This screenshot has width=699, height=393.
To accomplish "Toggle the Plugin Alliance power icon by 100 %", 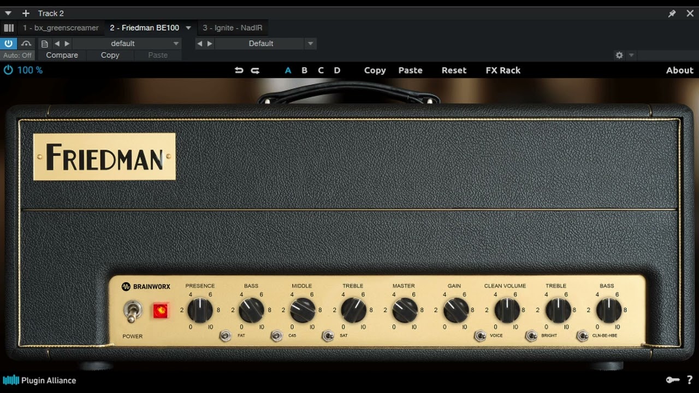I will click(8, 70).
